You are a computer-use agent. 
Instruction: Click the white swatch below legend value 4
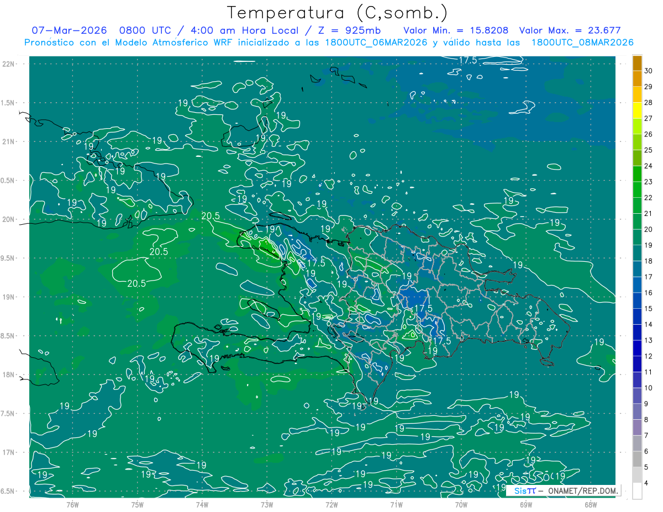click(637, 491)
